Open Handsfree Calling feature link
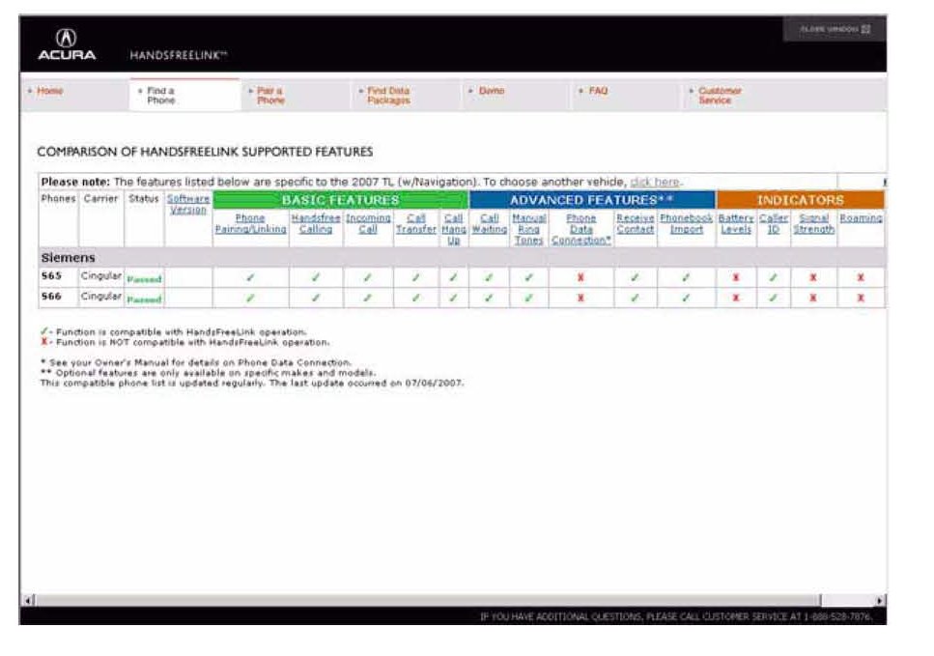The image size is (934, 656). click(316, 224)
